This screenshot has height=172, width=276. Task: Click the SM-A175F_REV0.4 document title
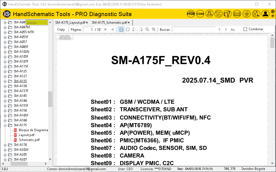(x=161, y=60)
